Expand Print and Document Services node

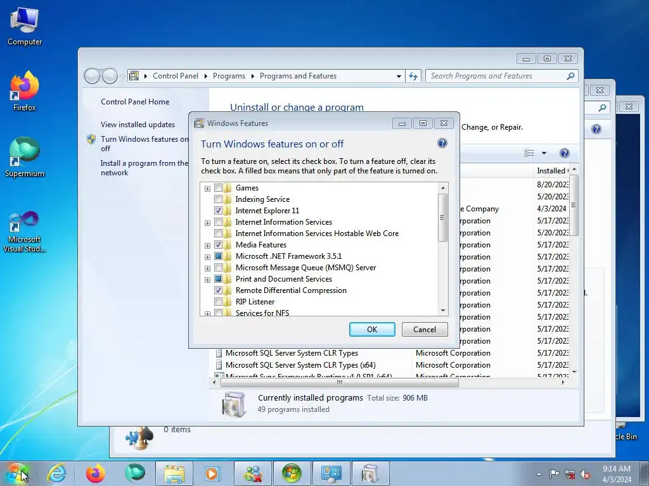tap(207, 280)
